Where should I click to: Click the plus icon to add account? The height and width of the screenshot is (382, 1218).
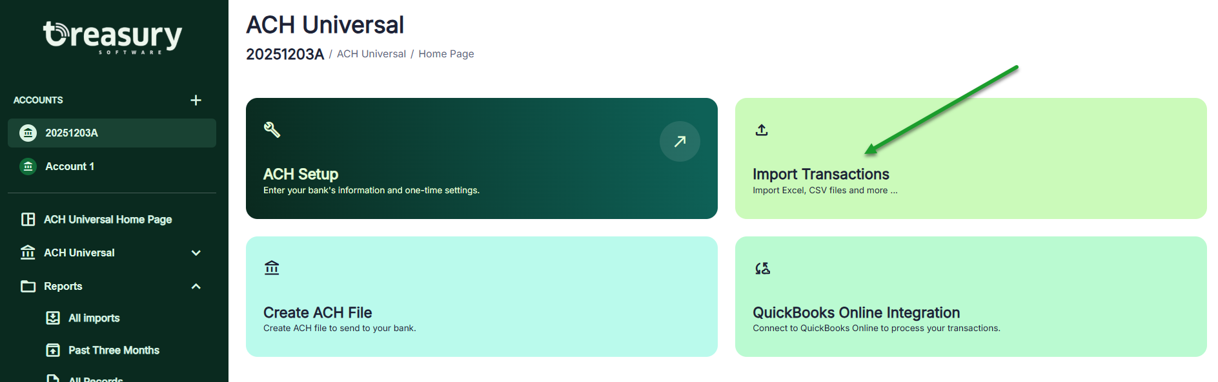pos(196,100)
